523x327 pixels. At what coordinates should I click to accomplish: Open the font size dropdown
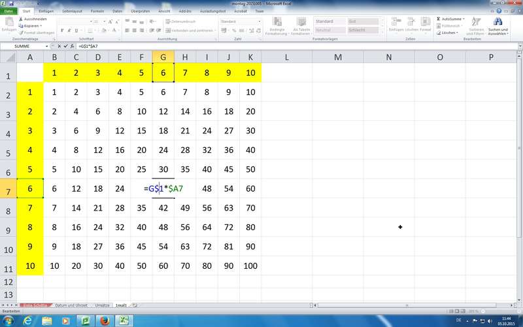(104, 22)
